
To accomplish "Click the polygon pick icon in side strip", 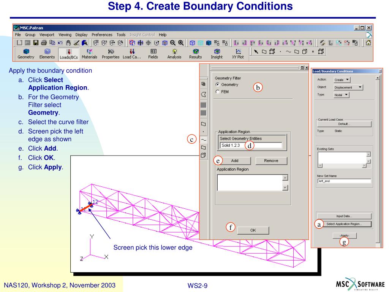I will (x=204, y=94).
